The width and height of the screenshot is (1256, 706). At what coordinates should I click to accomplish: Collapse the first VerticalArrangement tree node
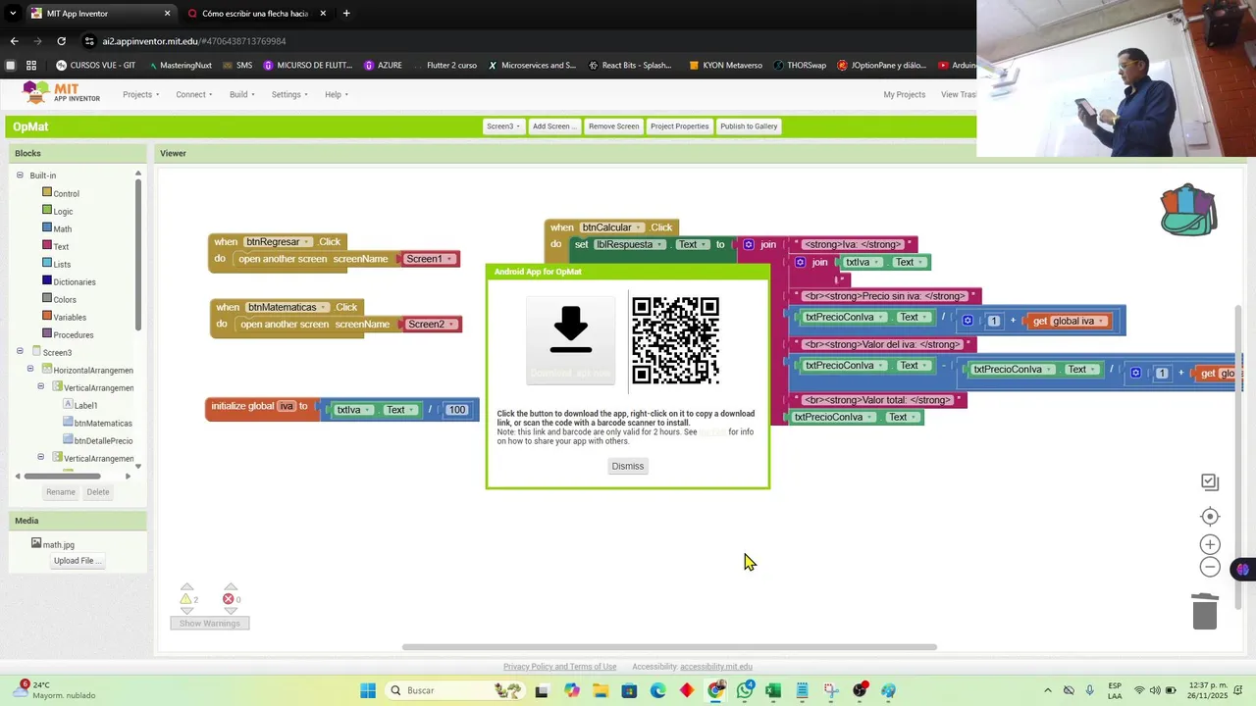click(41, 387)
